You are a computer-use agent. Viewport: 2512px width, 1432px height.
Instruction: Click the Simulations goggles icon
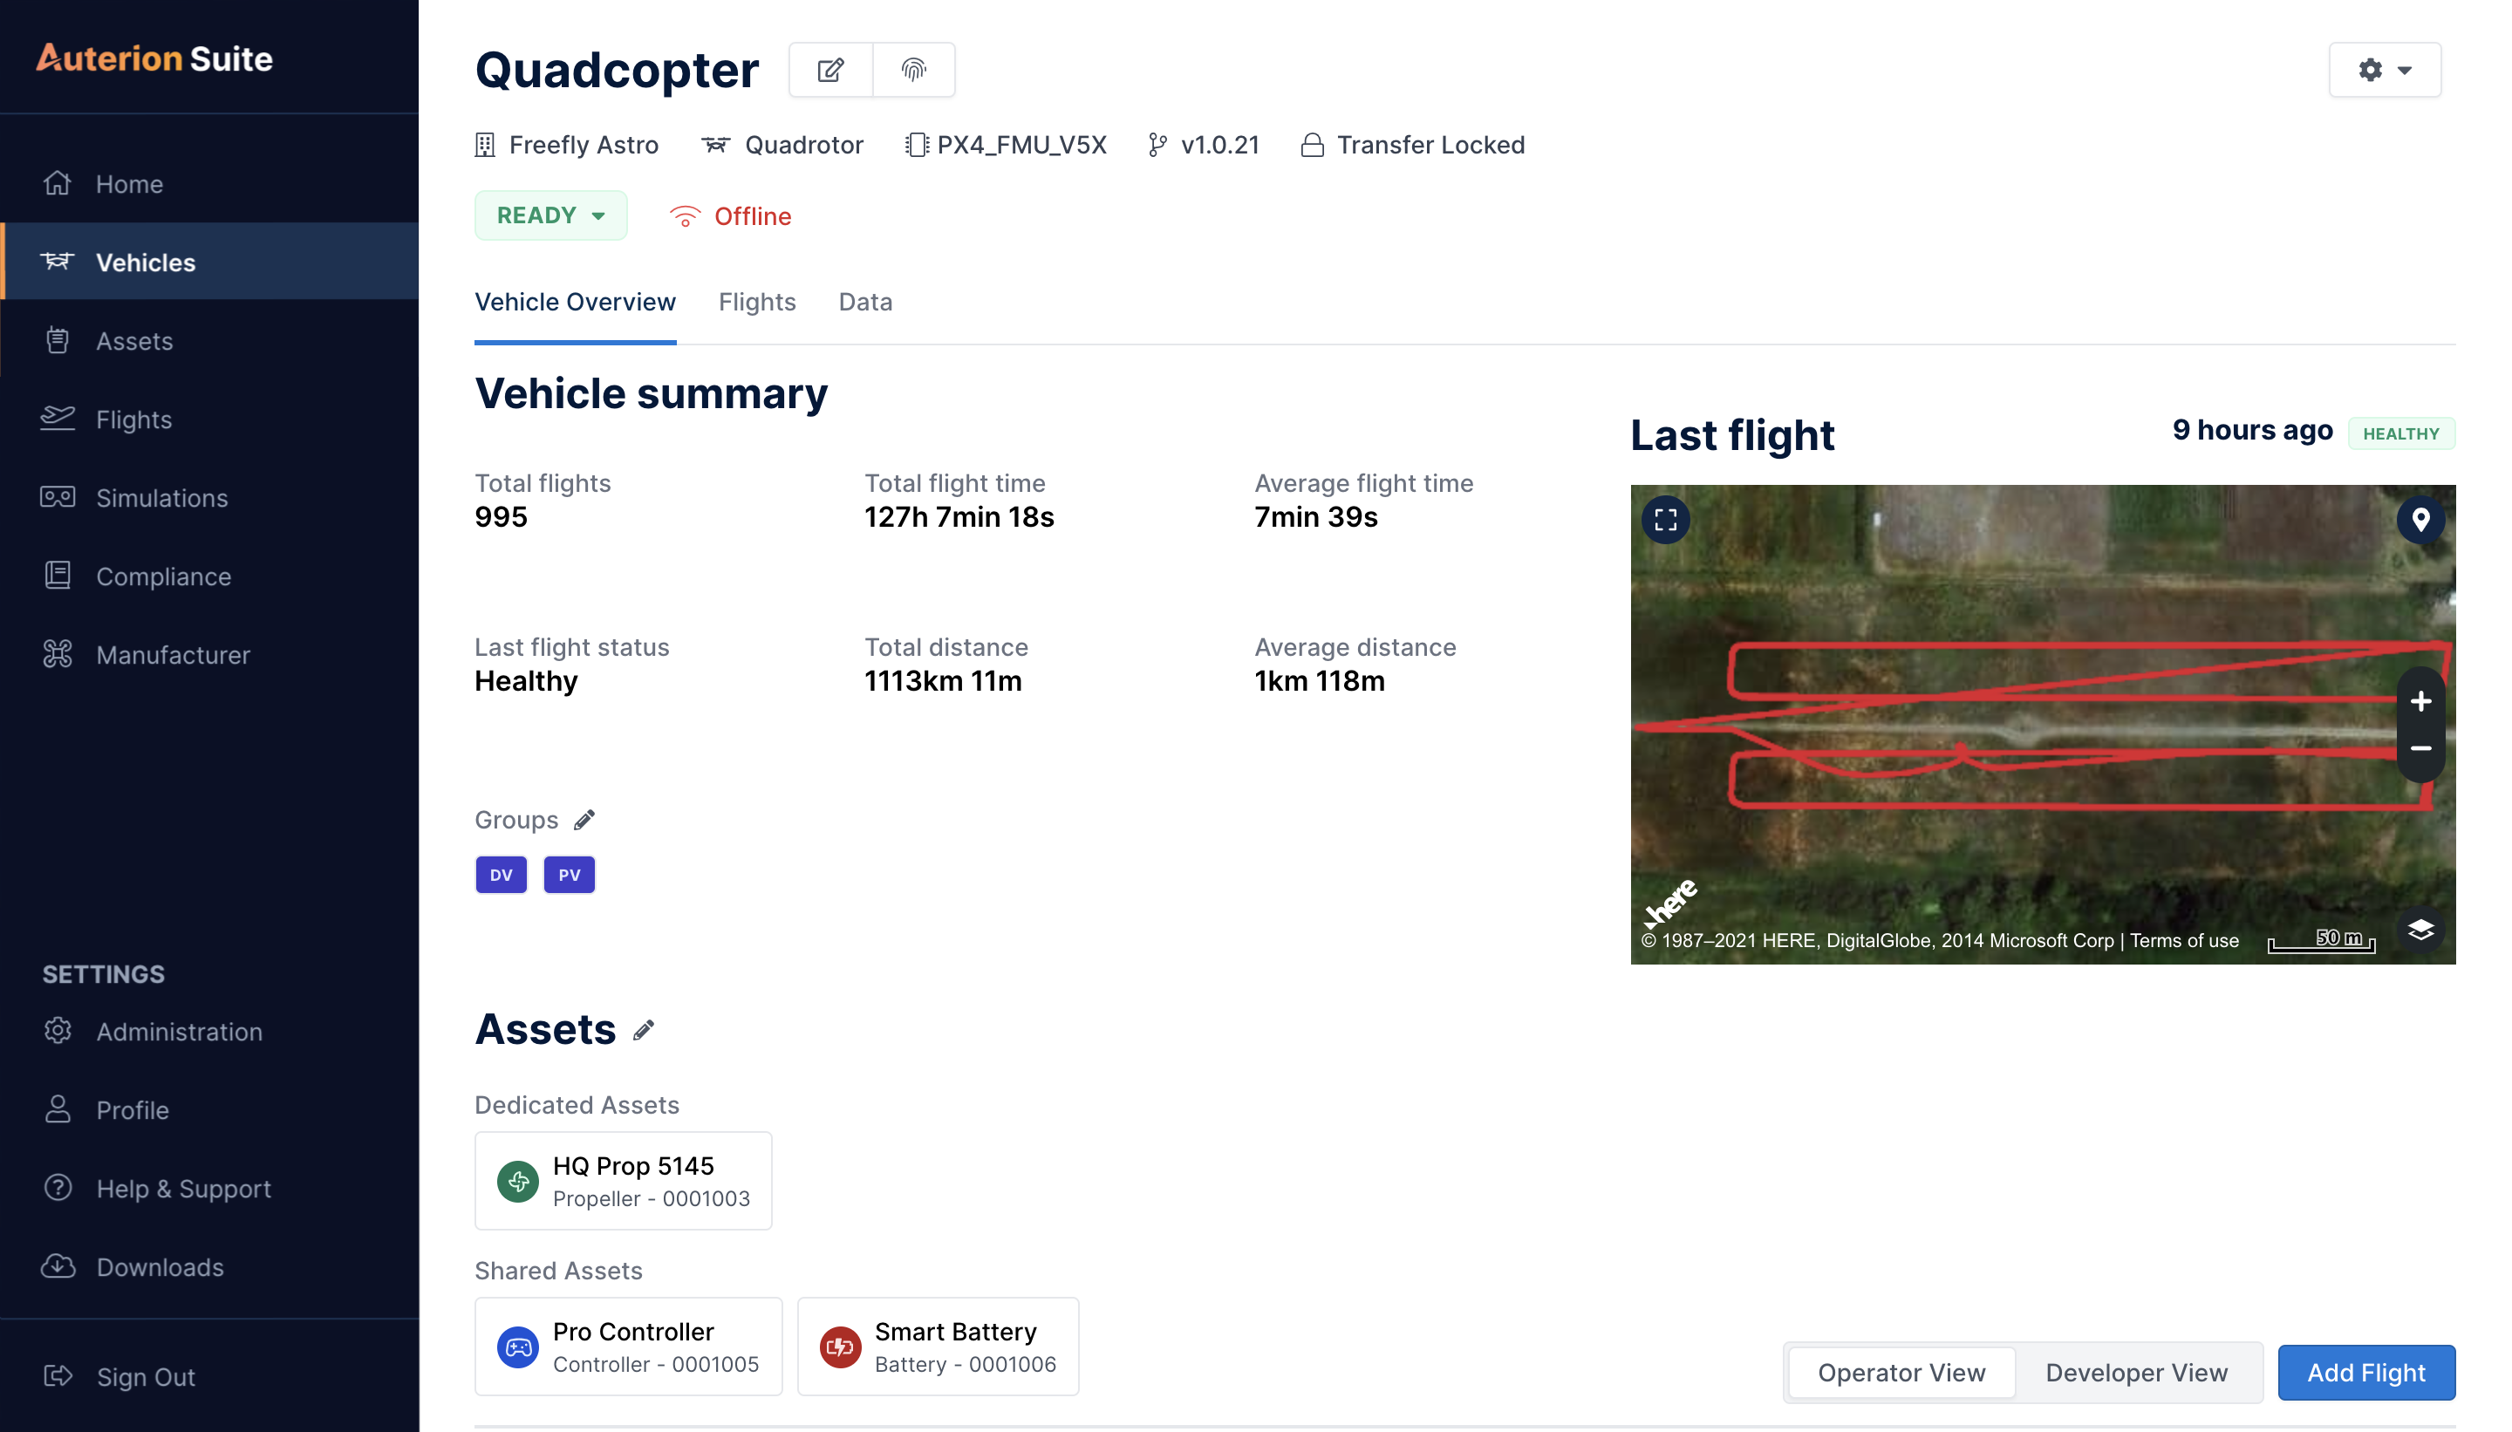[57, 498]
